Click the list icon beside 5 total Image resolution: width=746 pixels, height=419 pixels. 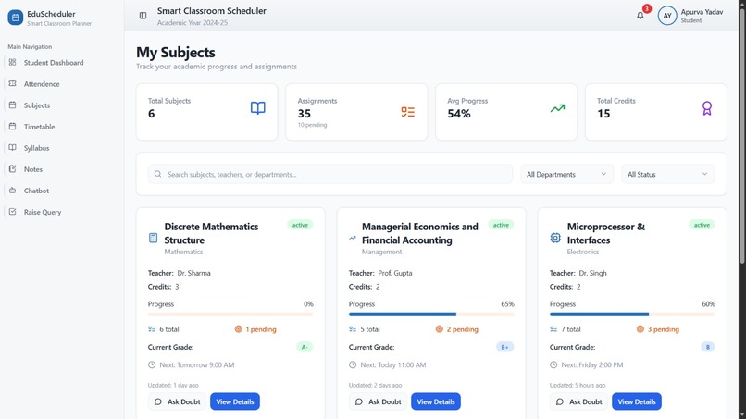[353, 329]
